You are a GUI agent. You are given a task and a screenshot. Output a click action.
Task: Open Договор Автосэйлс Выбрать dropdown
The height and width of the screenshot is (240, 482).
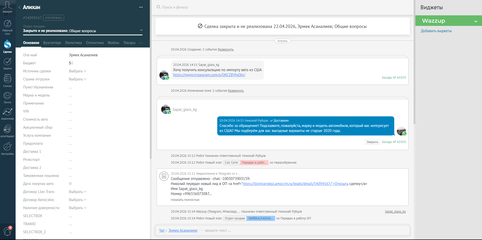tap(78, 200)
